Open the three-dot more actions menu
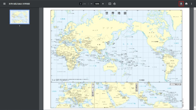This screenshot has height=110, width=196. tap(192, 4)
